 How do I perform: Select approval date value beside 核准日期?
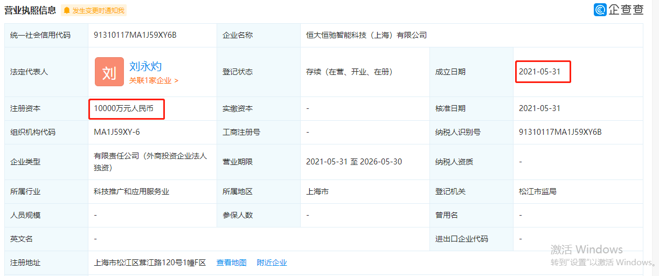click(x=539, y=108)
